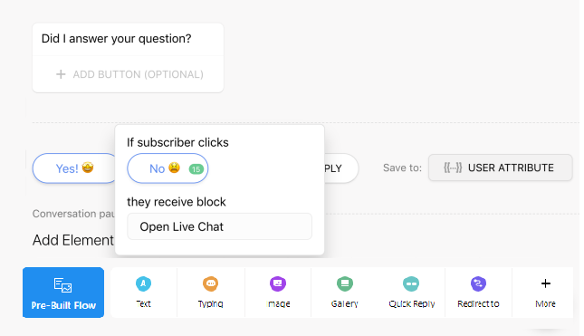The image size is (584, 336).
Task: Click the Yes! quick reply button
Action: click(74, 168)
